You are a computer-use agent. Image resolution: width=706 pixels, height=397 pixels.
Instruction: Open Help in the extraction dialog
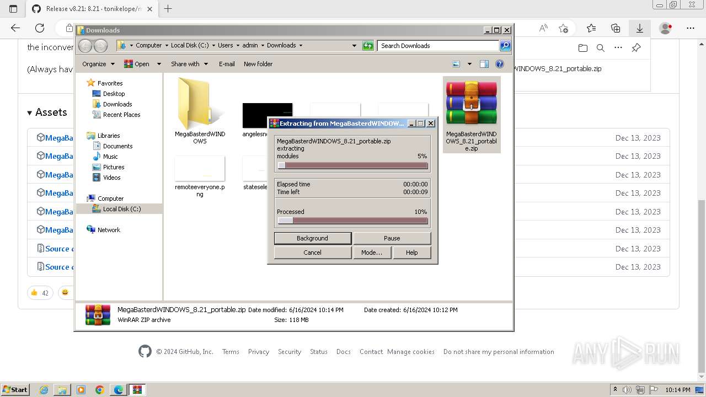click(x=411, y=253)
